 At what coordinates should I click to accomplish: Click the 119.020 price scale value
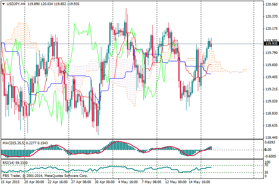point(271,101)
